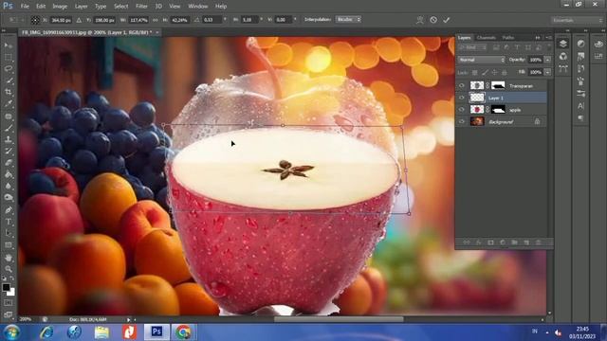The height and width of the screenshot is (341, 607).
Task: Open the Character panel icon
Action: click(x=581, y=105)
